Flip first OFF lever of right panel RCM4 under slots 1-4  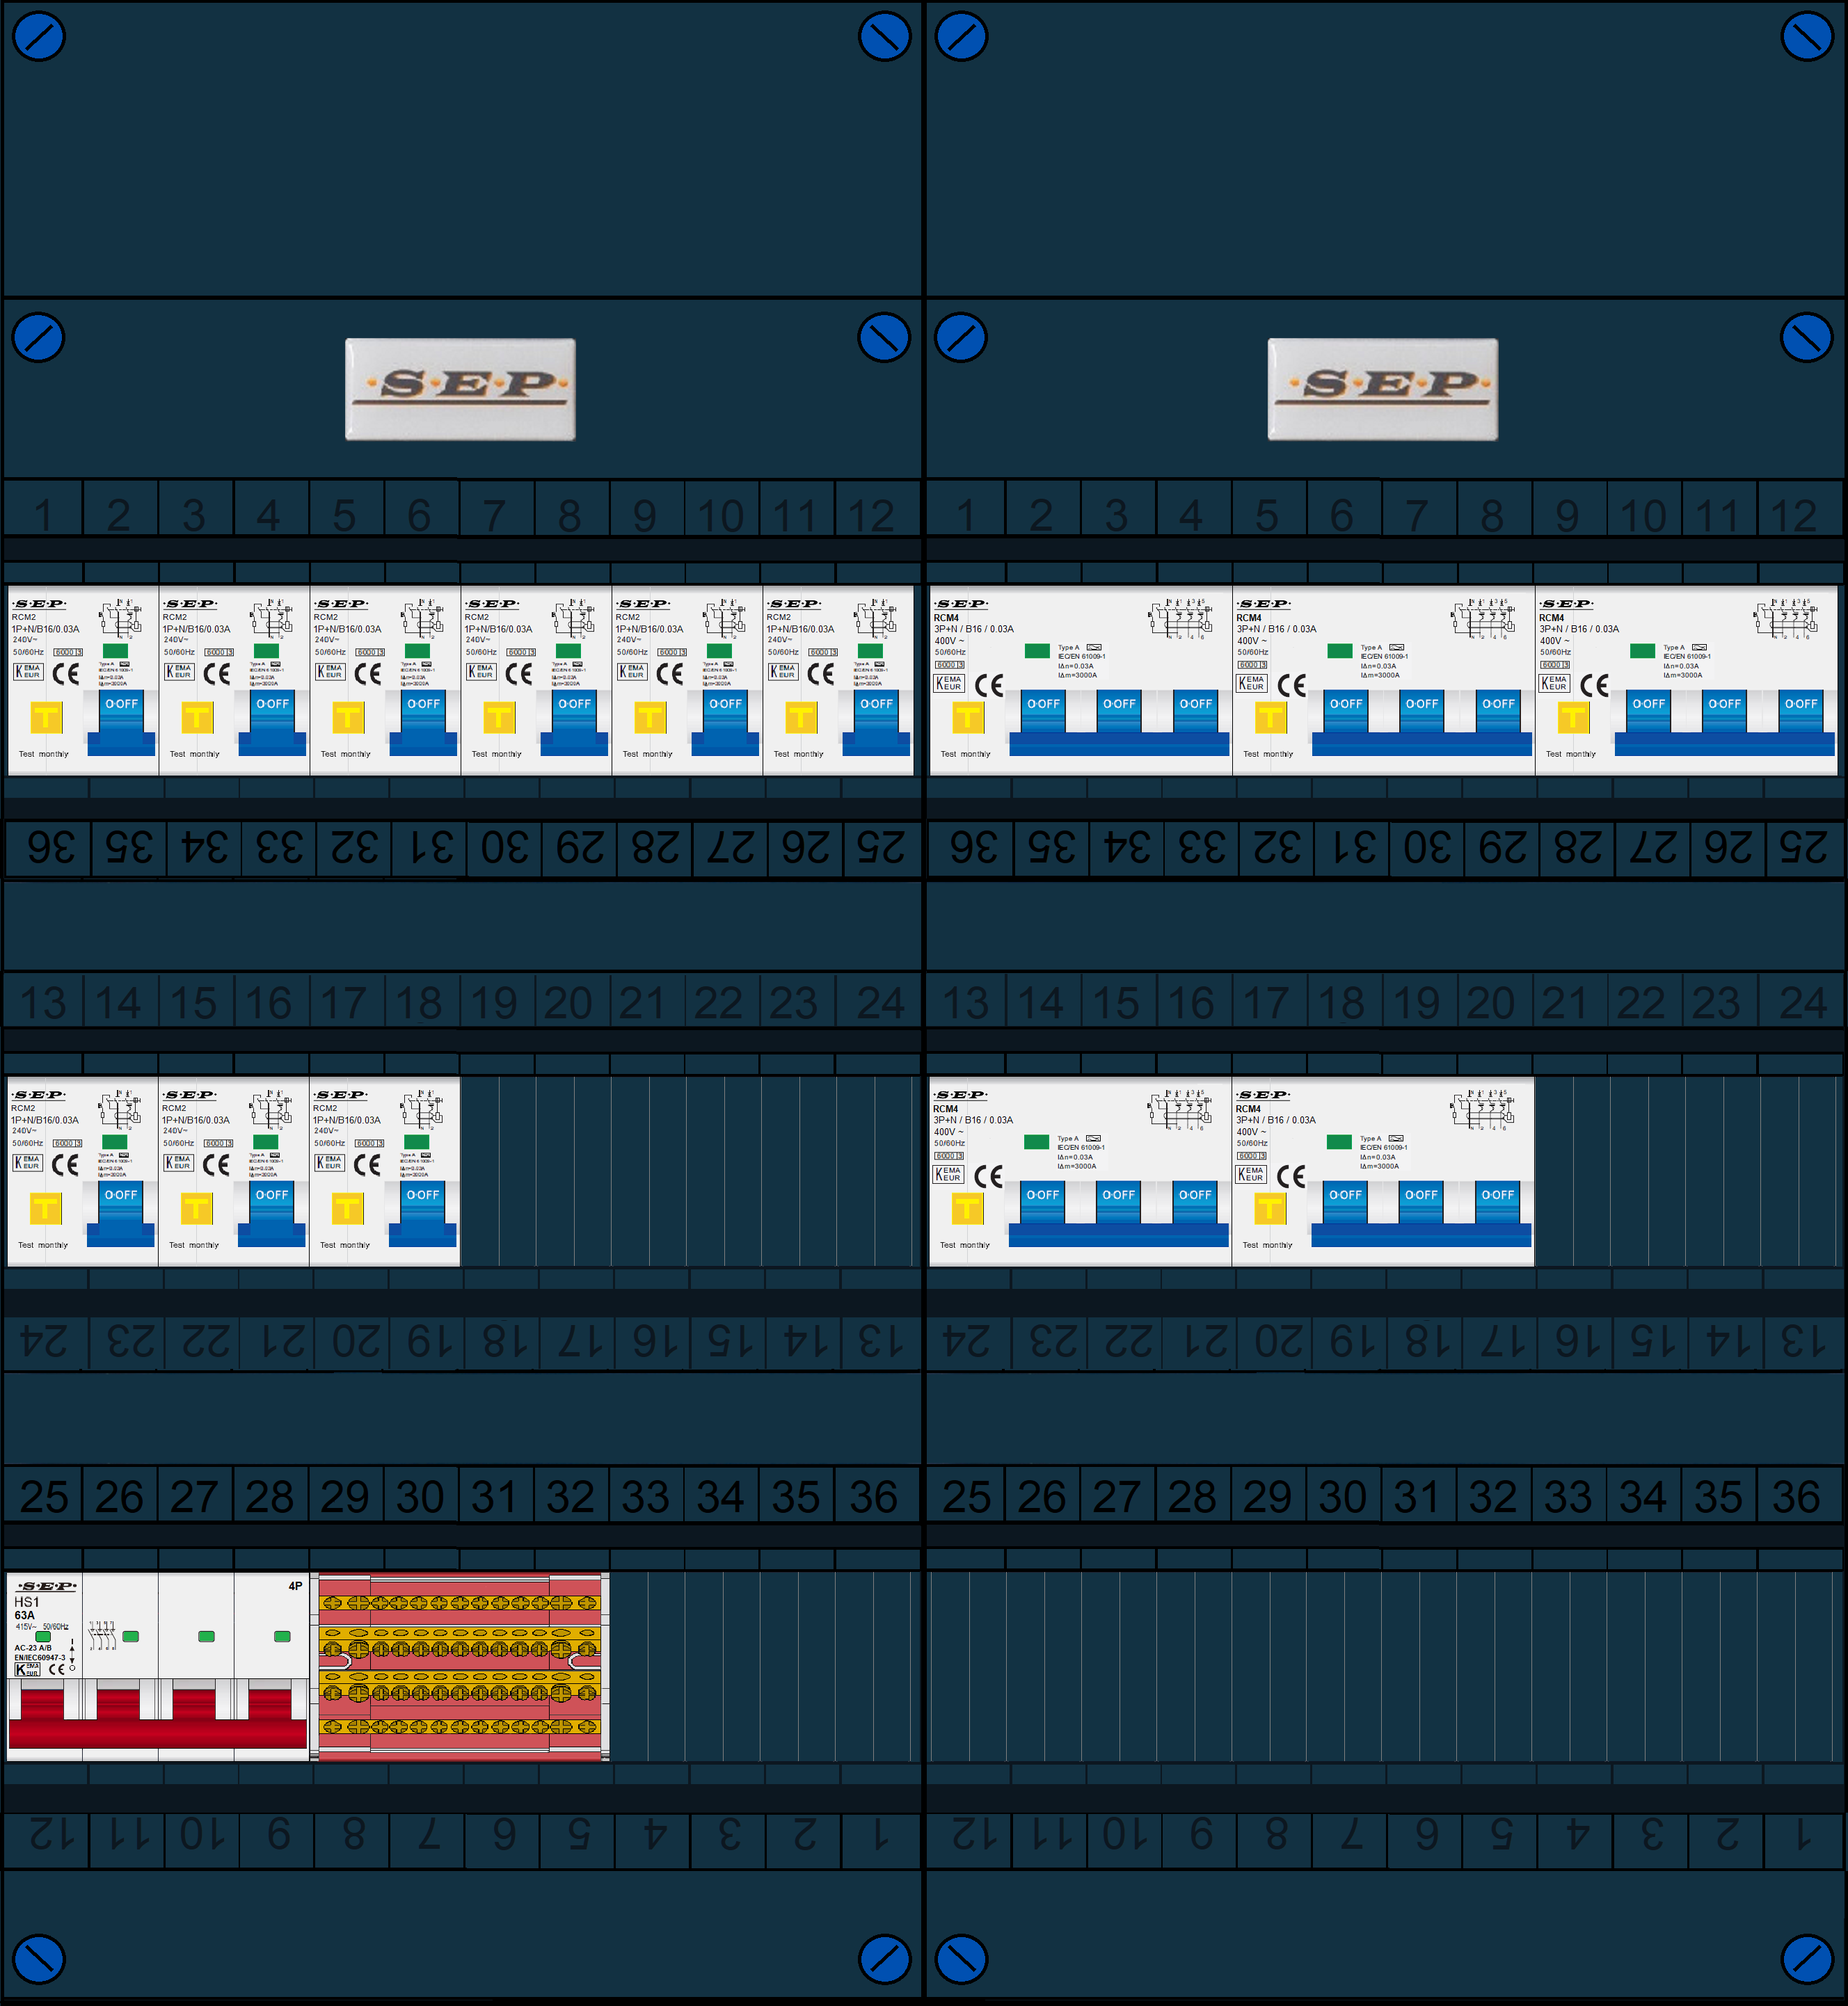point(1043,711)
